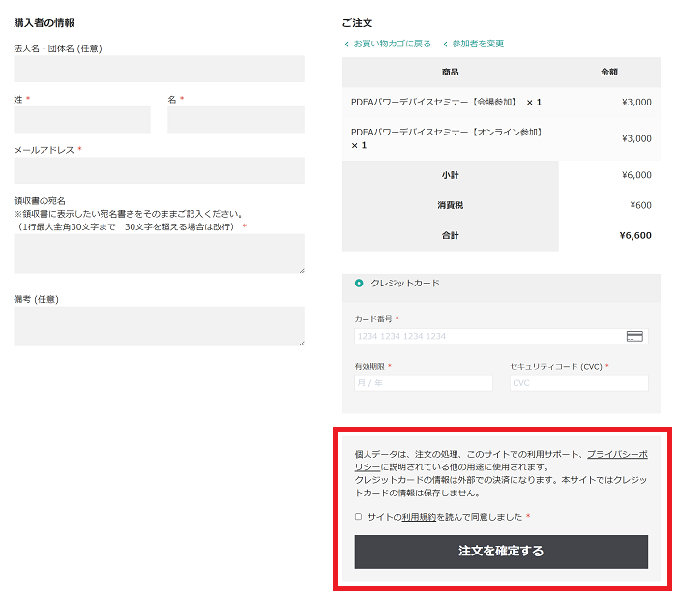Go back via お買い物カゴに戻る link
The image size is (677, 599).
pyautogui.click(x=388, y=44)
